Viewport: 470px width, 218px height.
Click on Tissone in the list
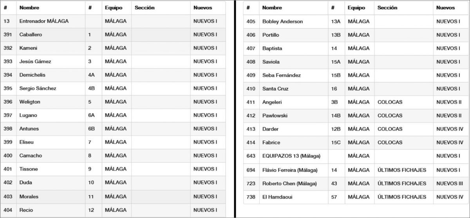tap(28, 169)
